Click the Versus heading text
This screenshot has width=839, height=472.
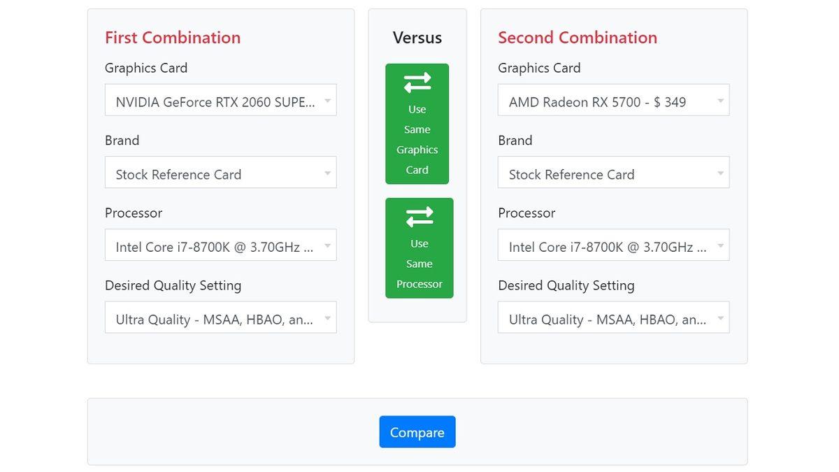(x=417, y=38)
